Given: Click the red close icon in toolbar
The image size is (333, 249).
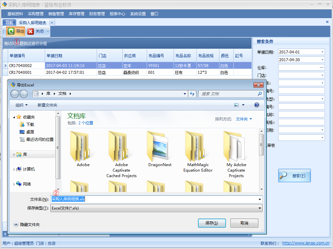Looking at the screenshot, I should coord(31,31).
